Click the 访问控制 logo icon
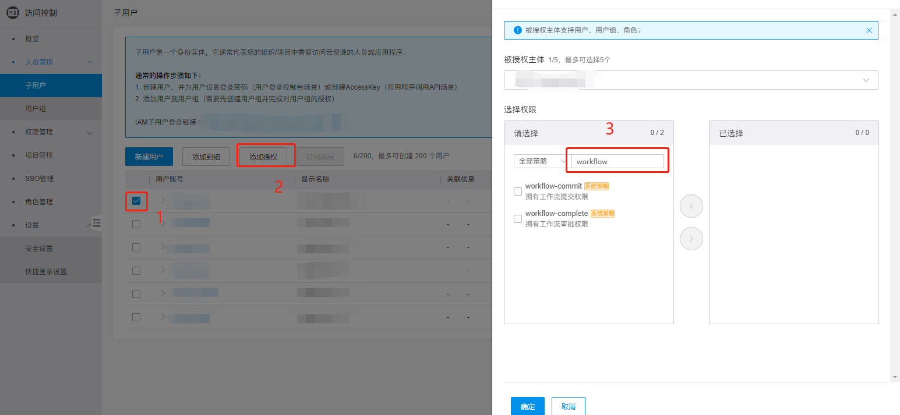The image size is (900, 415). point(13,12)
